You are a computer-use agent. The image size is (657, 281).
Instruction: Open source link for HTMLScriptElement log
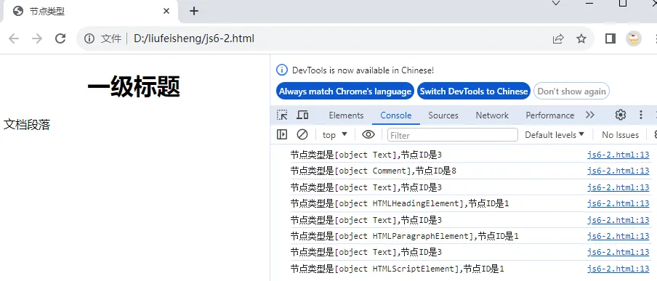point(618,269)
